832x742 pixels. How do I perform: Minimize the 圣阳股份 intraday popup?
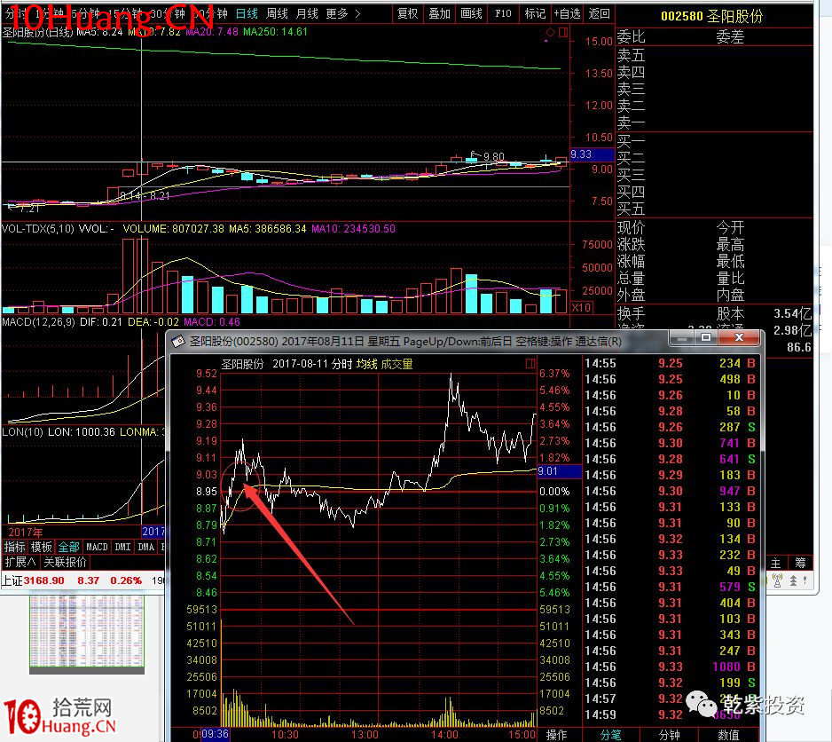point(683,338)
